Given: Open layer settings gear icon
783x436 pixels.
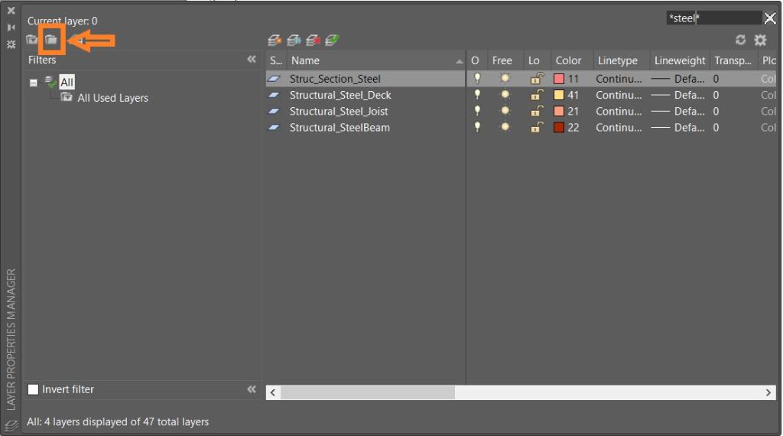Looking at the screenshot, I should click(x=760, y=40).
